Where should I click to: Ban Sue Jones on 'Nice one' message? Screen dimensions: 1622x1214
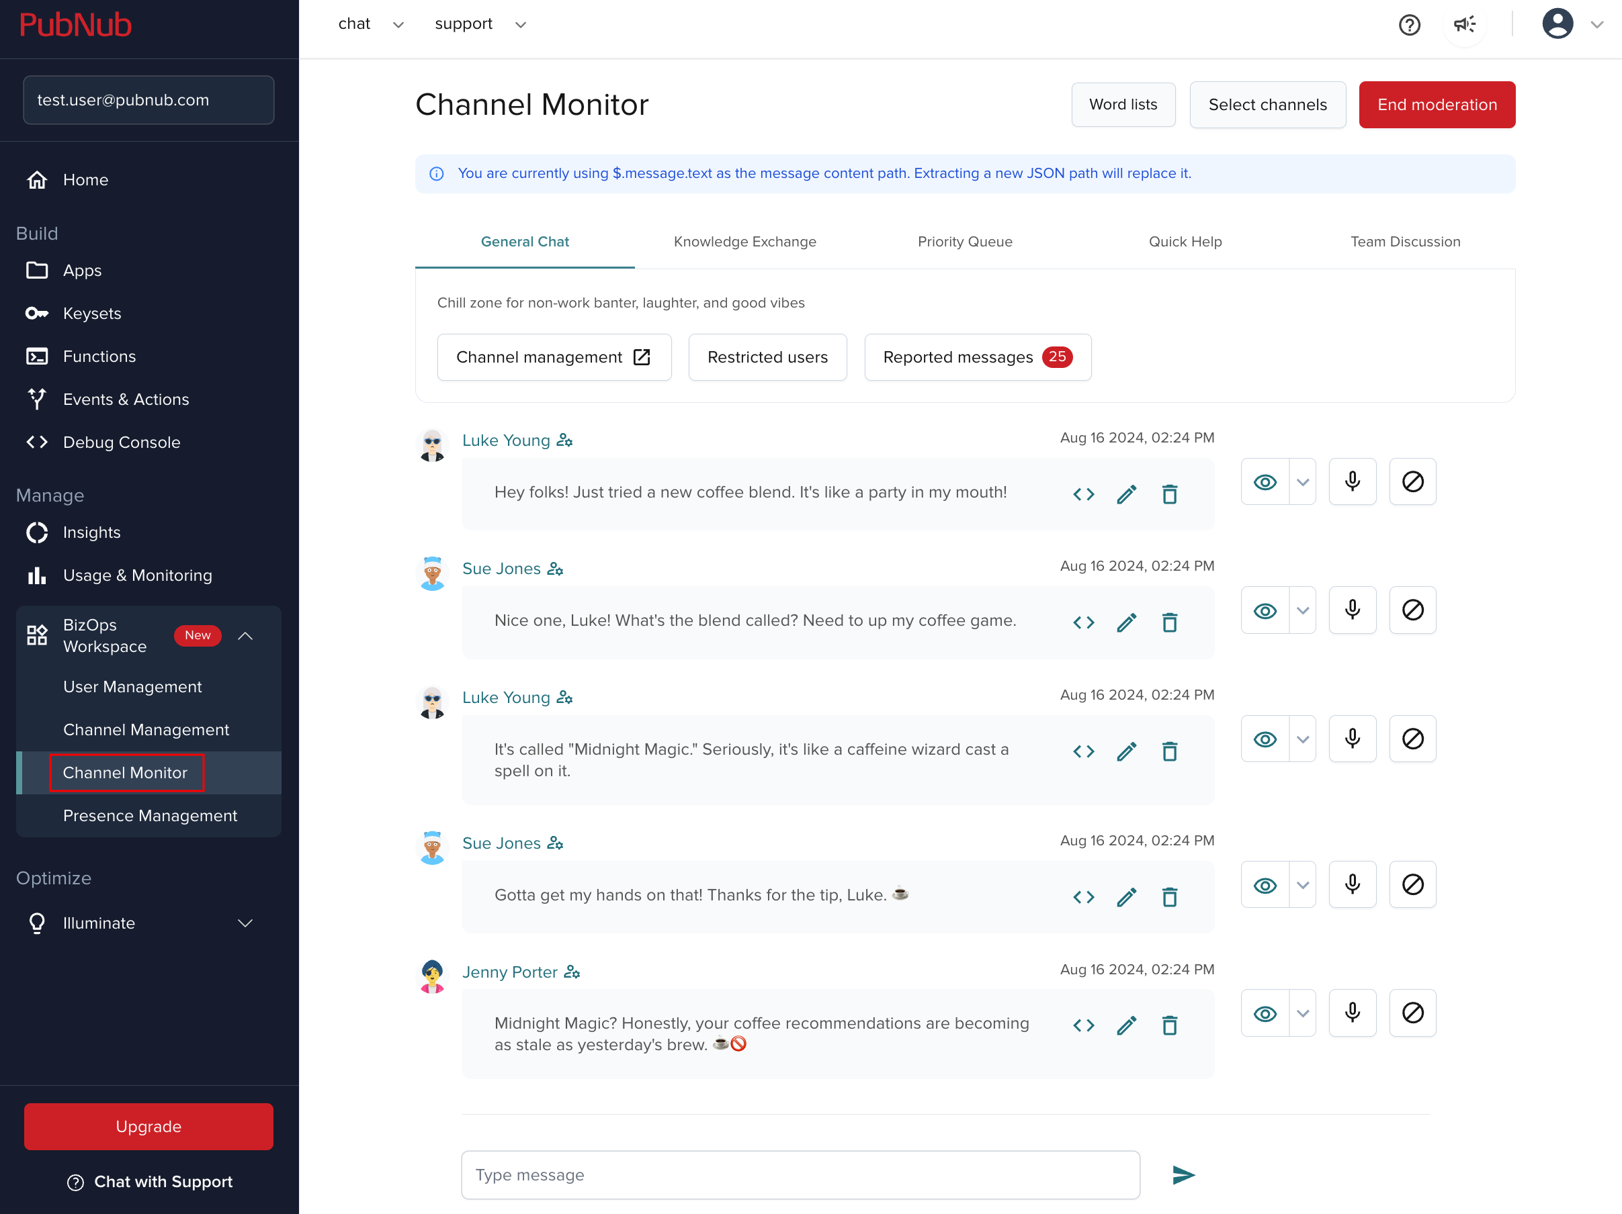pos(1412,610)
